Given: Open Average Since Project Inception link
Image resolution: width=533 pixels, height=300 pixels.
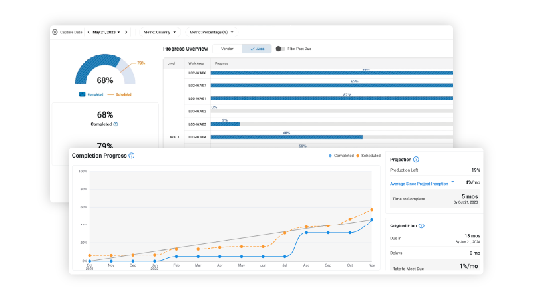Looking at the screenshot, I should [419, 184].
